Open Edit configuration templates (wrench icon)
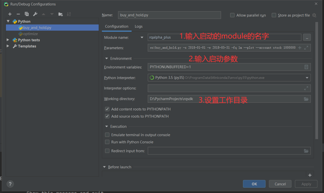Image resolution: width=324 pixels, height=193 pixels. (35, 14)
